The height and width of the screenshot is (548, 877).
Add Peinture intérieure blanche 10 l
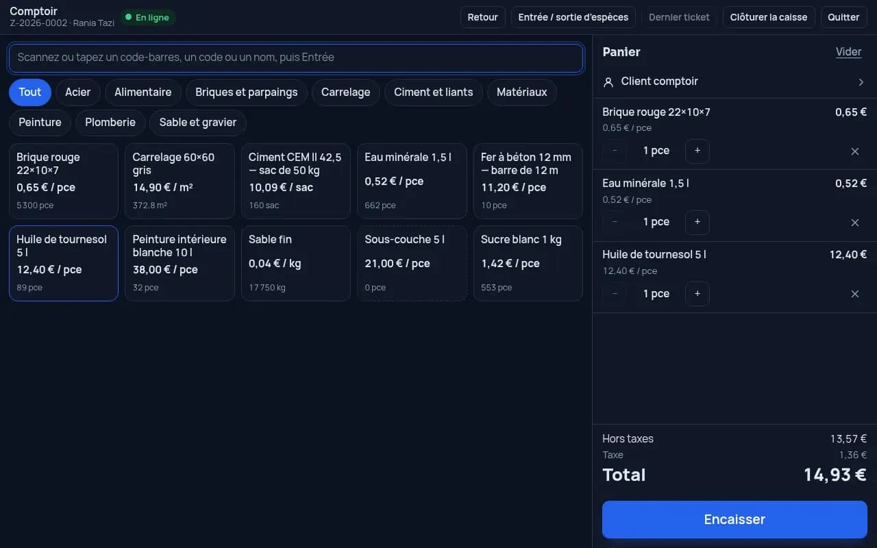coord(180,263)
